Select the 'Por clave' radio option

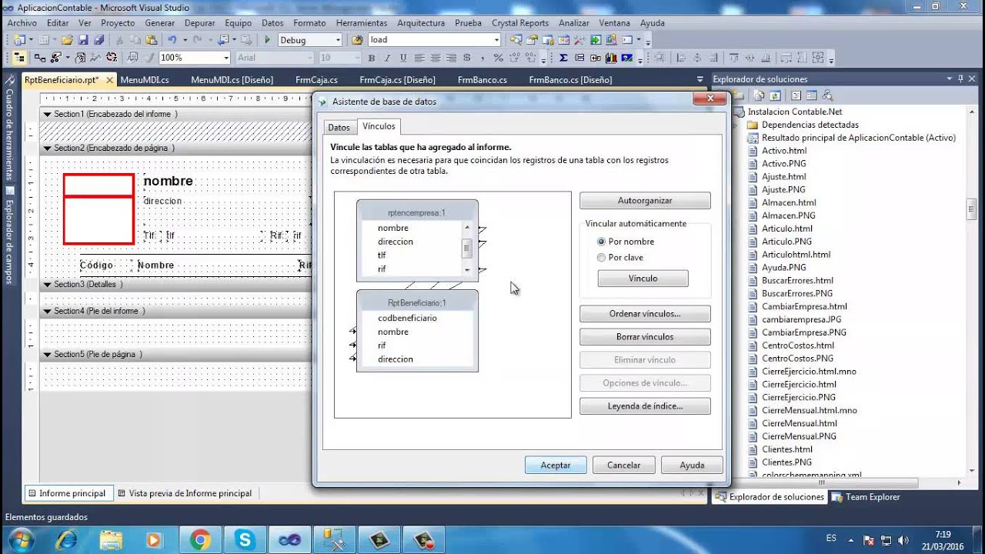coord(601,258)
